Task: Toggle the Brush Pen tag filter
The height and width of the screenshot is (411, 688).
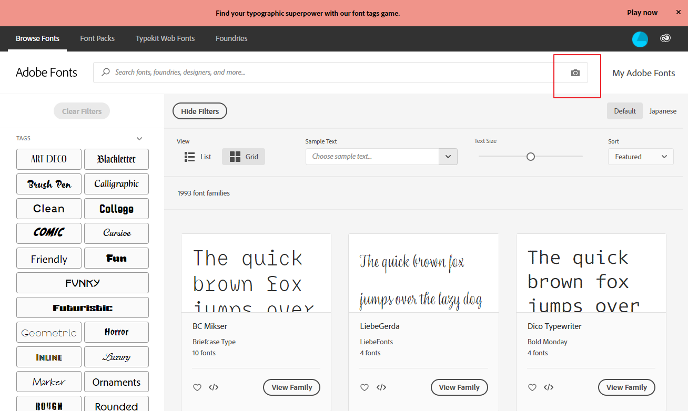Action: 49,184
